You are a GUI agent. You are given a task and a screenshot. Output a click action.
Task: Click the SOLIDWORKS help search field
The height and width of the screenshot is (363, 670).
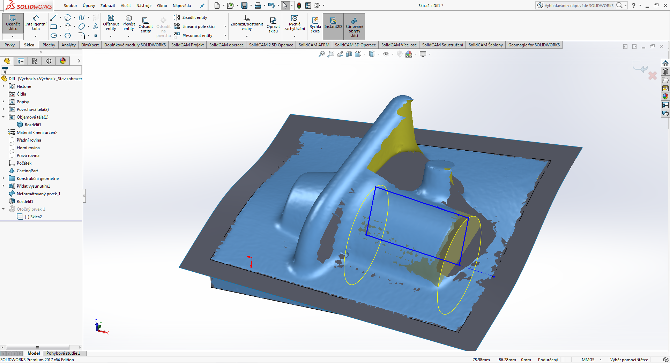tap(579, 6)
